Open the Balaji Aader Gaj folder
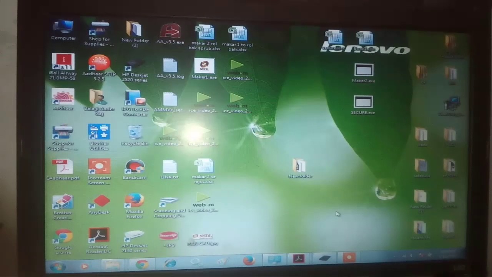 click(x=99, y=102)
